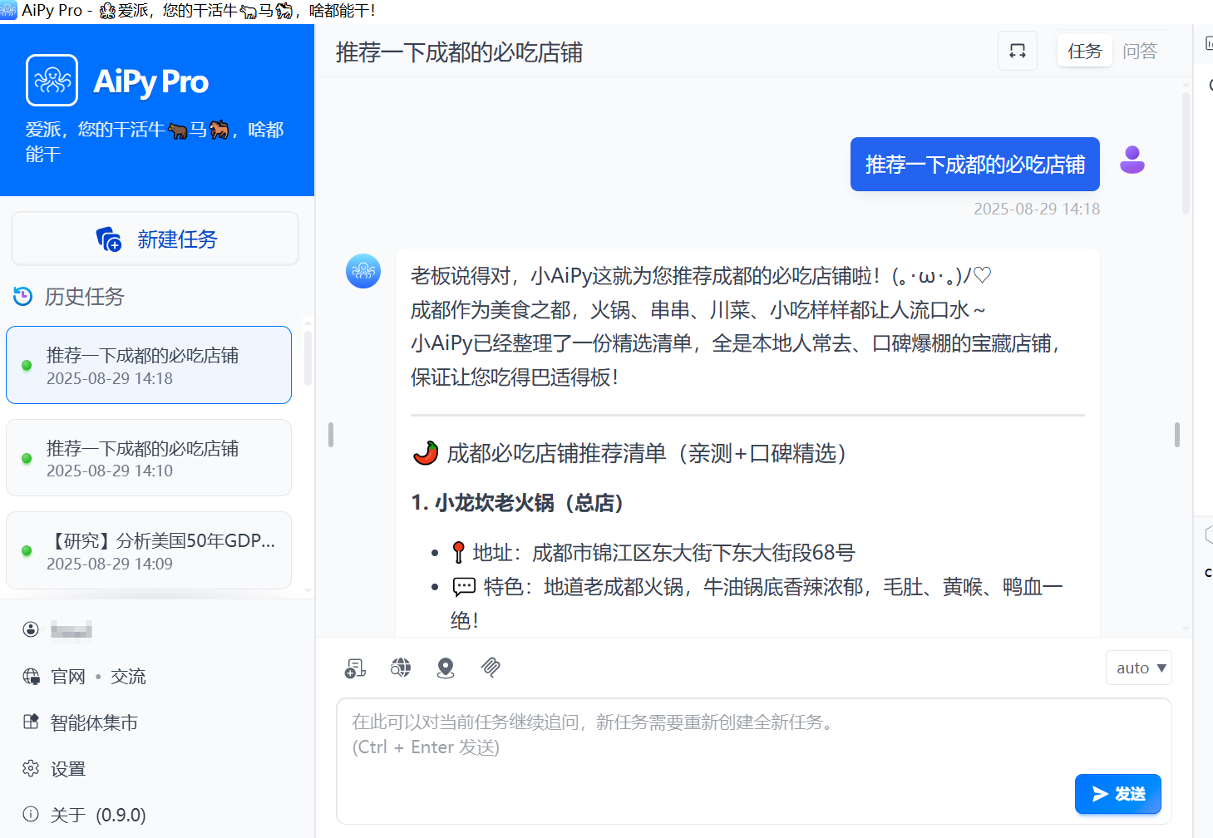Click the web search globe icon
The image size is (1213, 838).
[401, 668]
